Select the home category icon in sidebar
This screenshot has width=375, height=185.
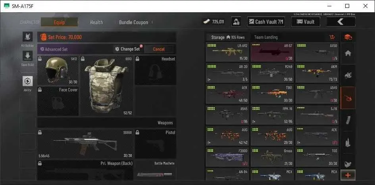tap(348, 53)
